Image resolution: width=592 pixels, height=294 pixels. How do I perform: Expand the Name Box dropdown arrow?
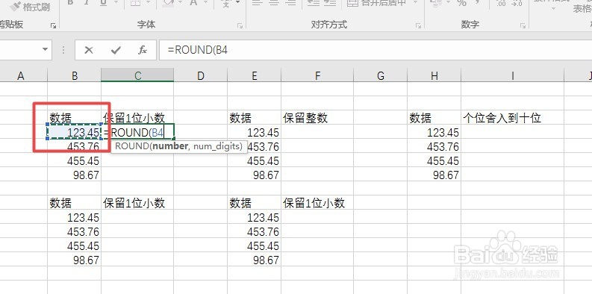[x=46, y=49]
